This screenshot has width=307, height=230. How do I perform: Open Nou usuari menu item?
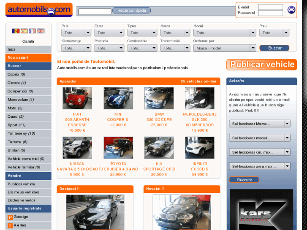pos(28,57)
